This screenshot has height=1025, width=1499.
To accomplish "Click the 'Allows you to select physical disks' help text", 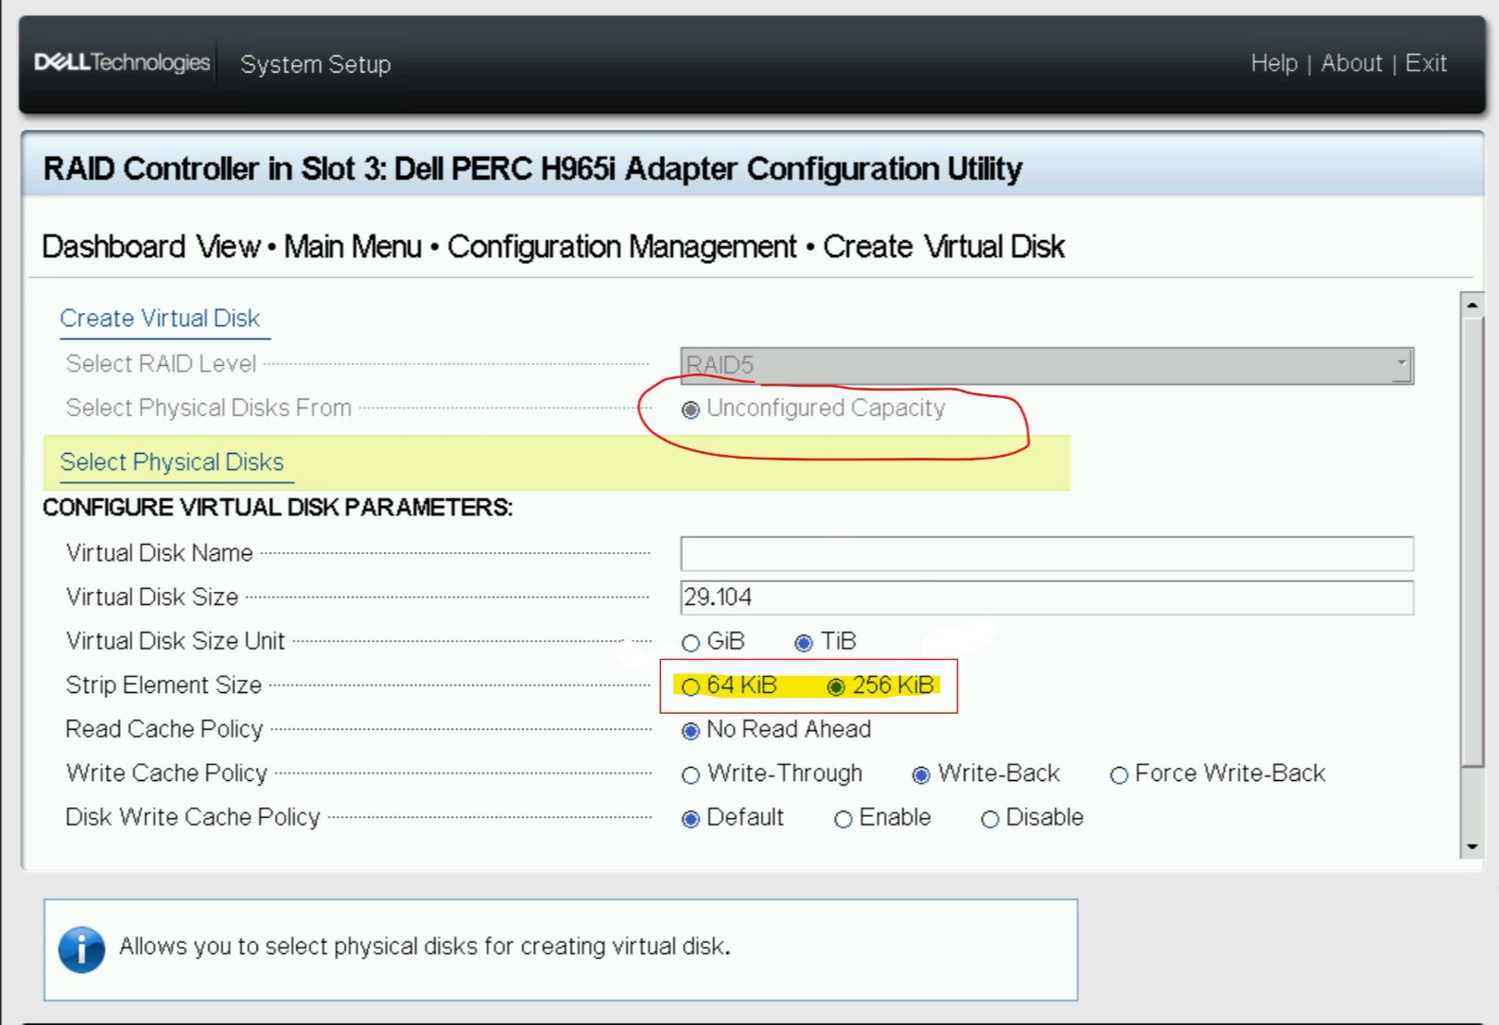I will pyautogui.click(x=425, y=947).
